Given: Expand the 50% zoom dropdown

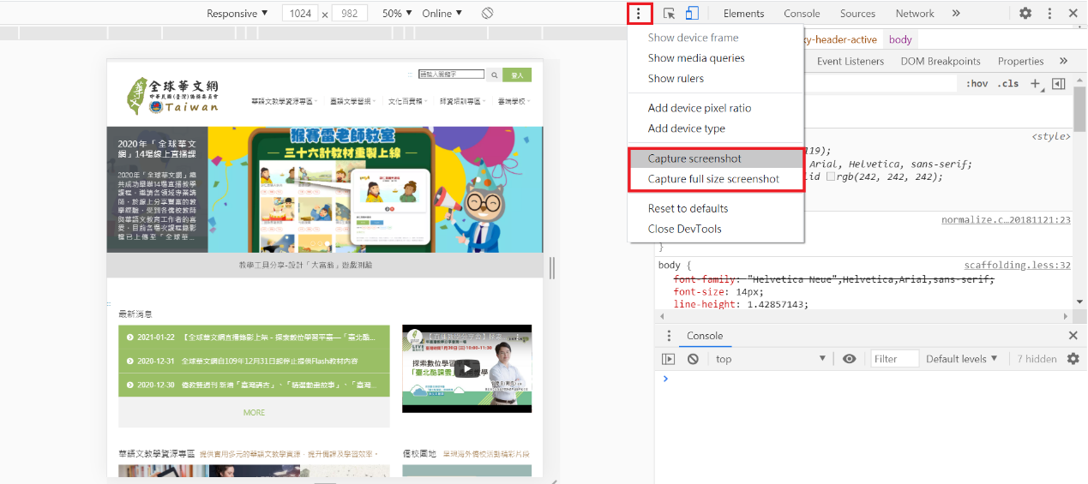Looking at the screenshot, I should click(x=397, y=14).
